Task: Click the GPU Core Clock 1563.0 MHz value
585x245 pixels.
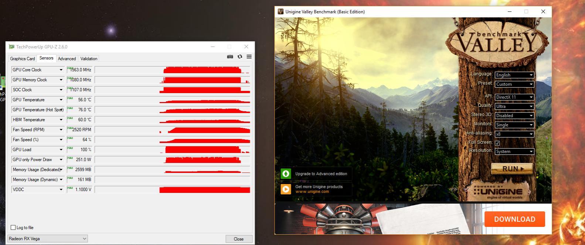Action: point(79,70)
